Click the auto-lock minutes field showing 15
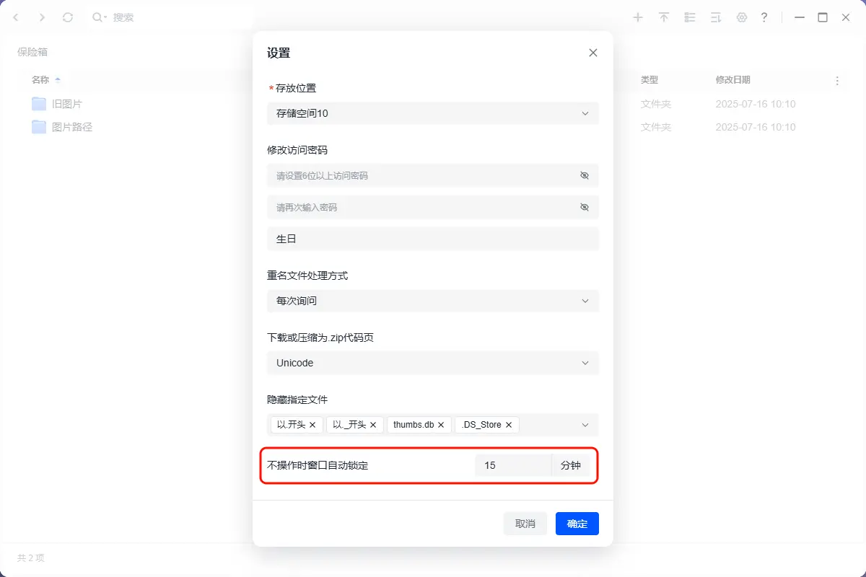This screenshot has width=866, height=577. pos(512,465)
